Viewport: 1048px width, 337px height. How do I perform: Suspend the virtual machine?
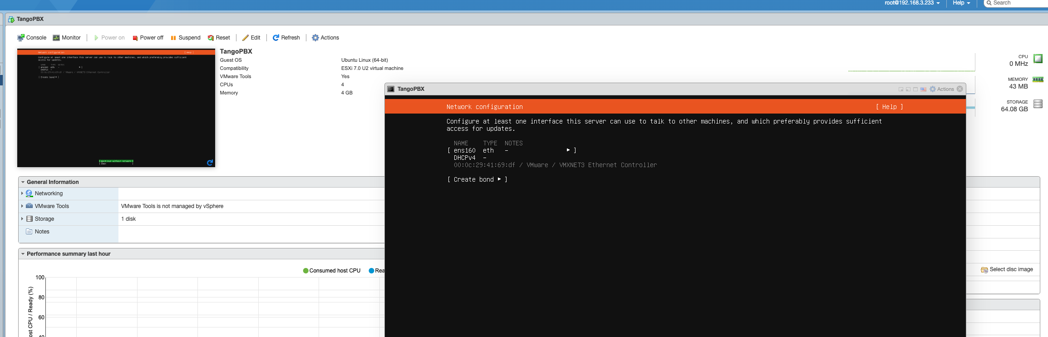(x=186, y=38)
